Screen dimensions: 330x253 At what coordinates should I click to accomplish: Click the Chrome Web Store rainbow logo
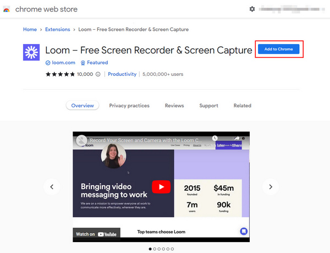(7, 9)
